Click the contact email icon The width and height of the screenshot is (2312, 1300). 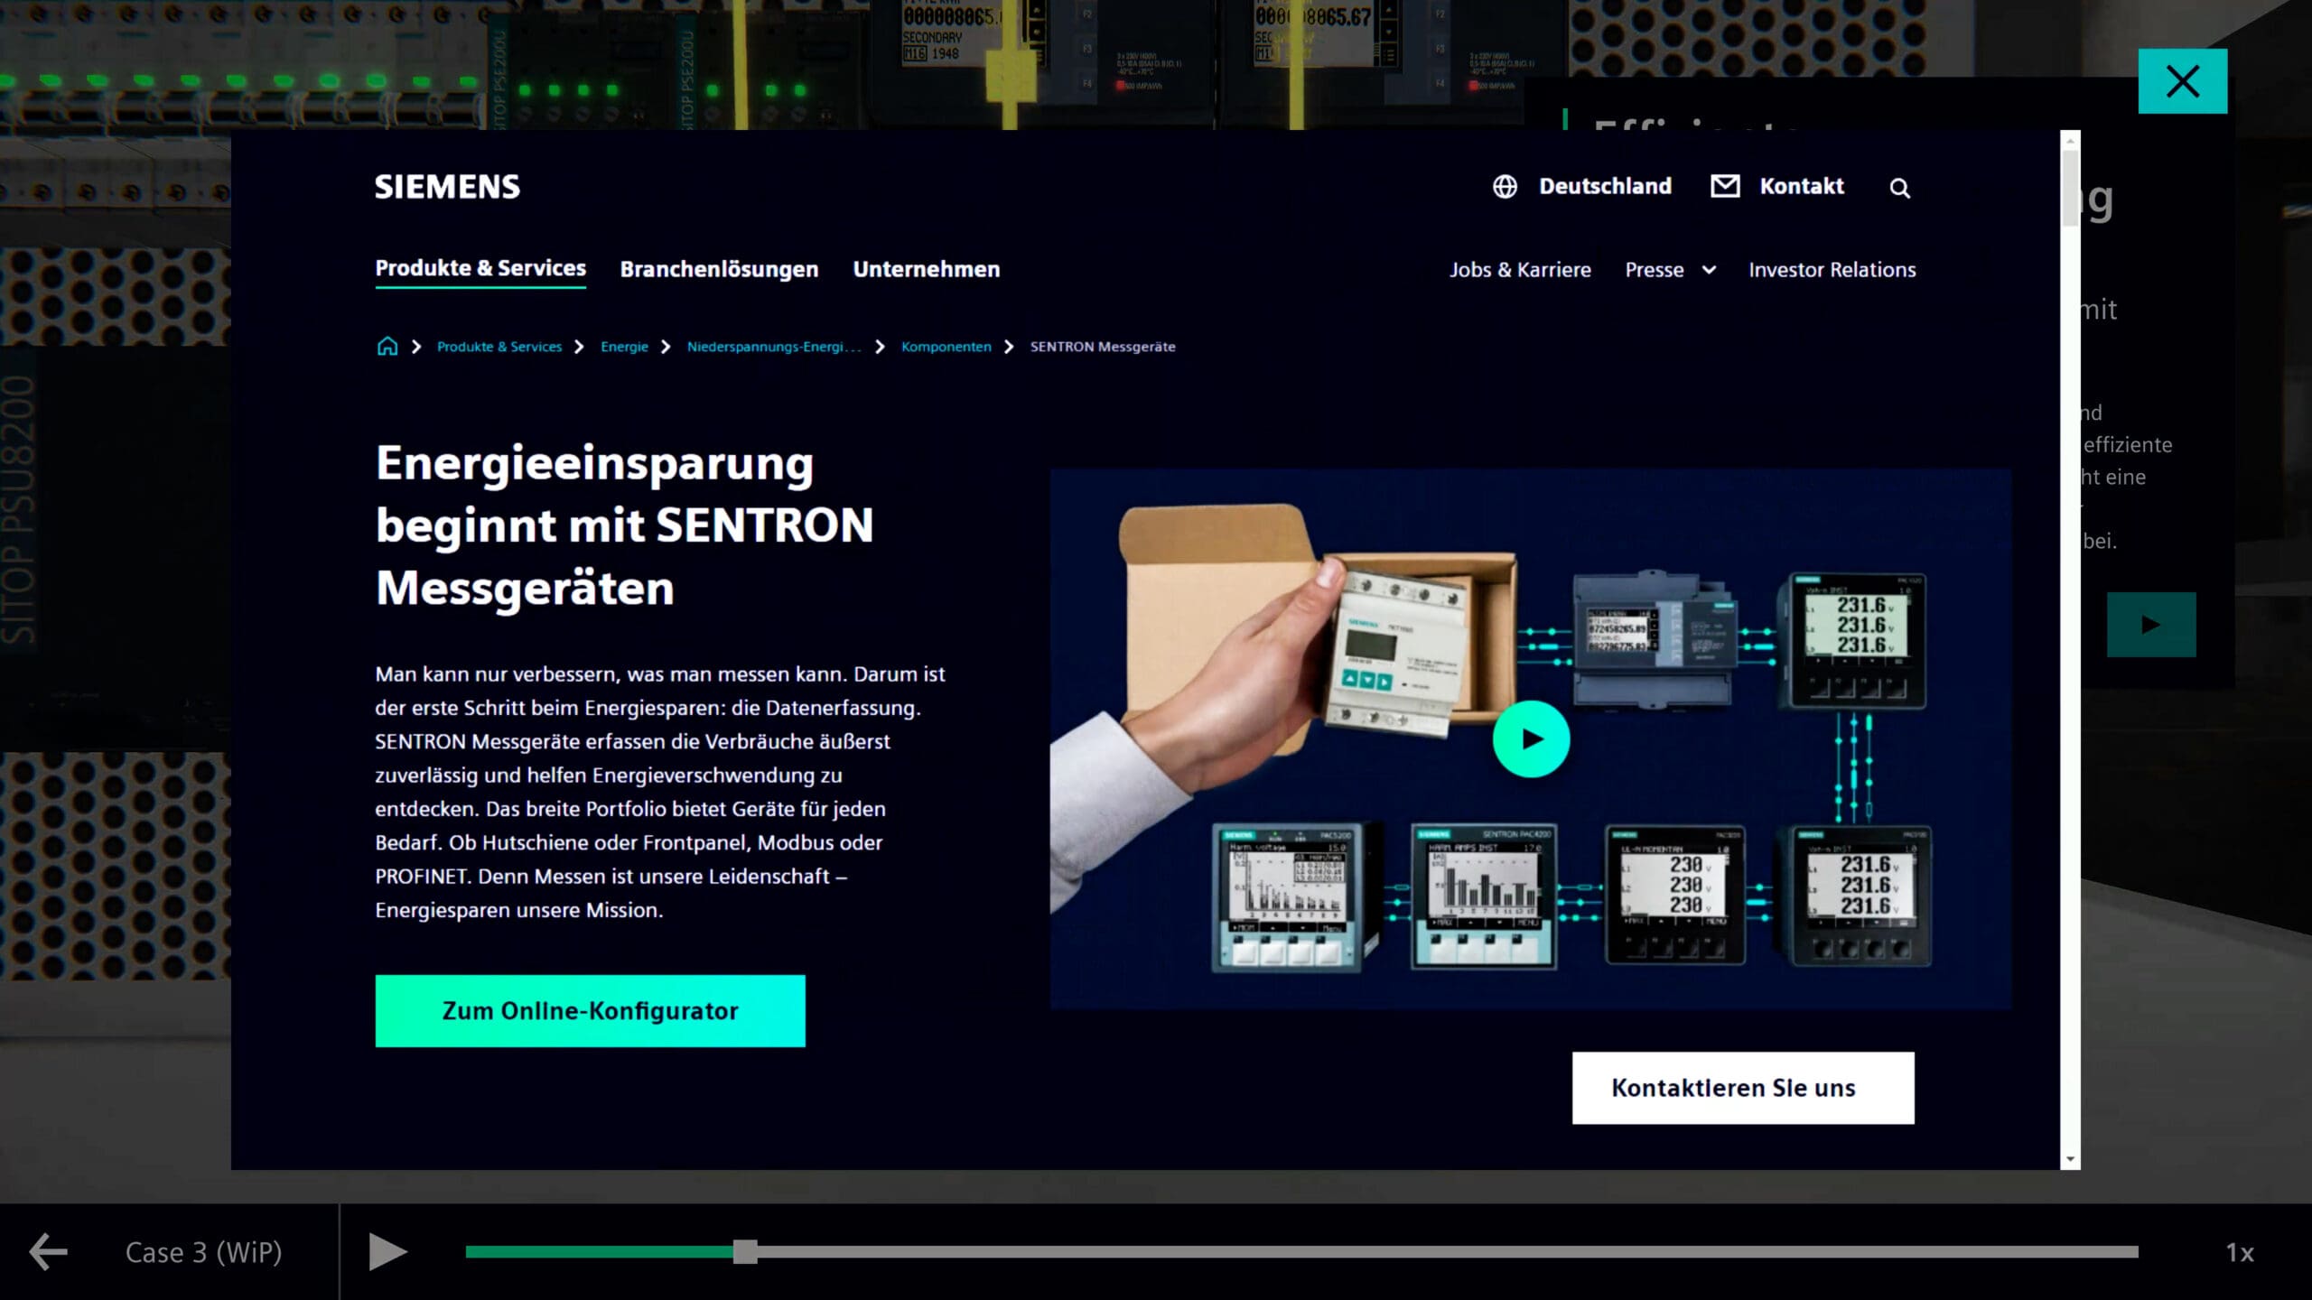click(1724, 186)
